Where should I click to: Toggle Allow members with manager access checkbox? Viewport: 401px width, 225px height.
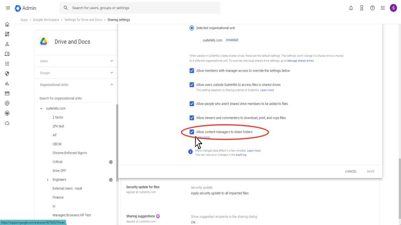192,71
